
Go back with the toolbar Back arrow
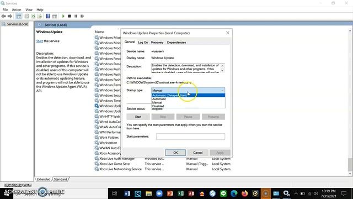(4, 16)
